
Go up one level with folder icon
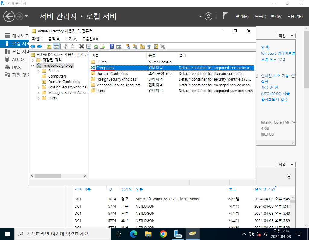point(49,47)
